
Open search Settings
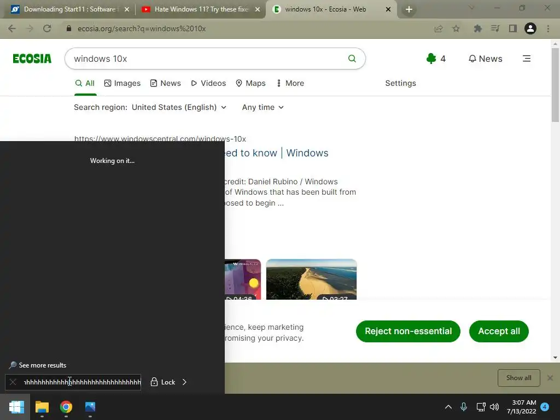(x=400, y=83)
